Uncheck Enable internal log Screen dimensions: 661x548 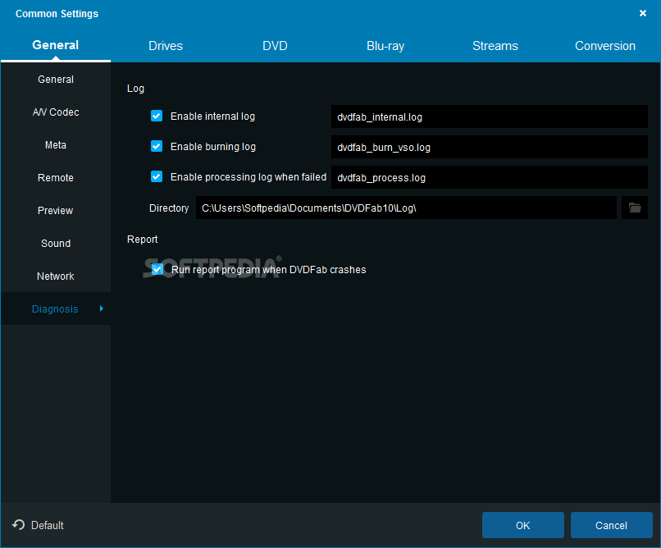157,116
